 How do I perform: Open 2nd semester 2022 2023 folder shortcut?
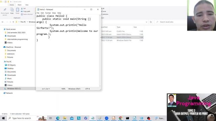pyautogui.click(x=16, y=33)
